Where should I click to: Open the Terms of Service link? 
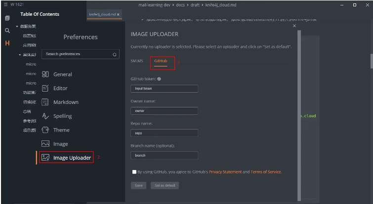pyautogui.click(x=266, y=172)
